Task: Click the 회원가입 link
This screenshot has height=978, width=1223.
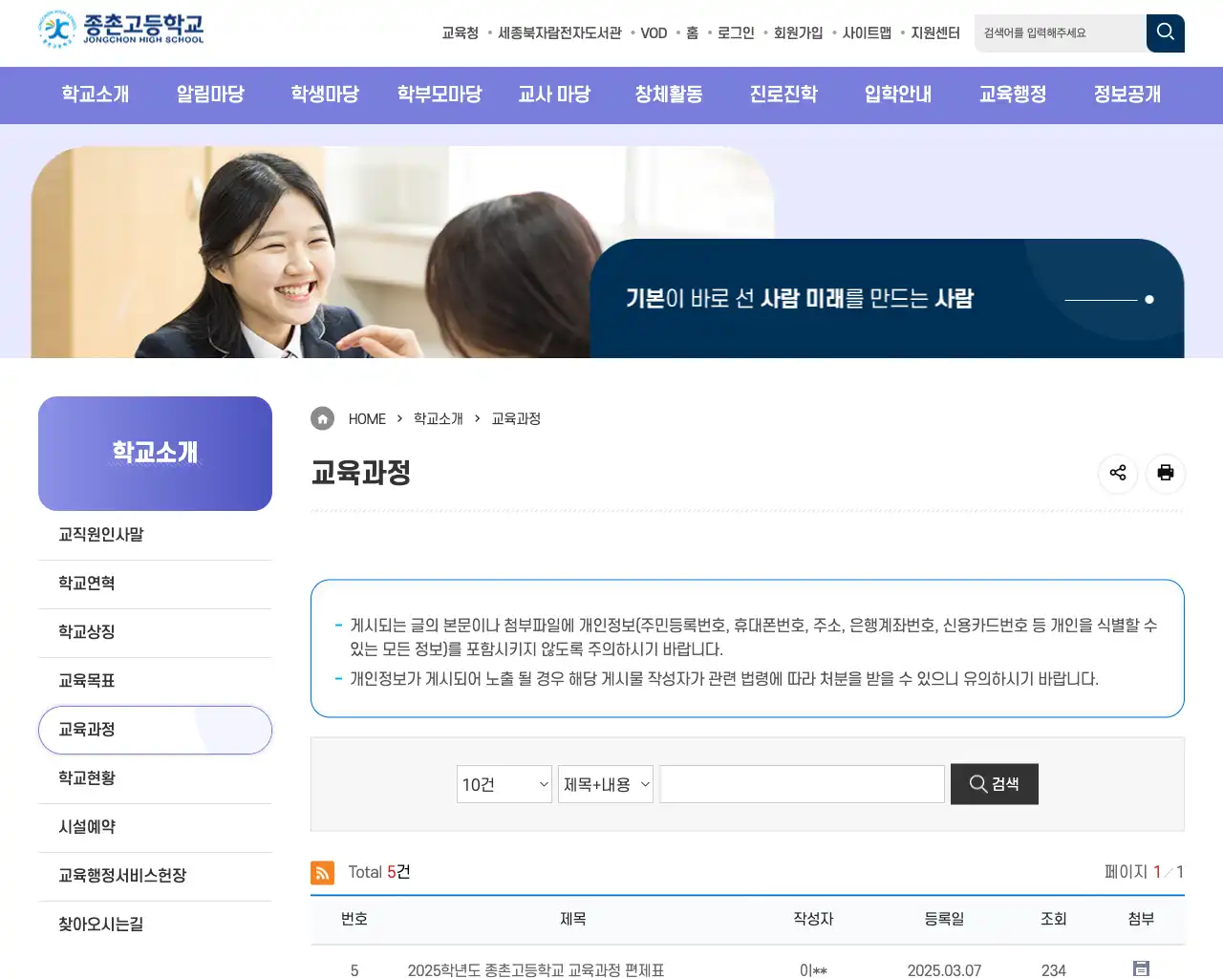Action: point(798,32)
